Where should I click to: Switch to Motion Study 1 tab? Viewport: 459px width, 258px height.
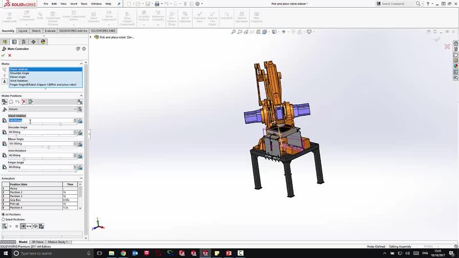click(x=57, y=242)
